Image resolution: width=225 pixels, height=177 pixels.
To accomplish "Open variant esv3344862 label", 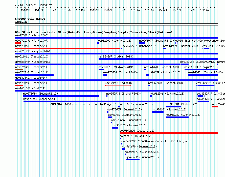I will pos(214,46).
